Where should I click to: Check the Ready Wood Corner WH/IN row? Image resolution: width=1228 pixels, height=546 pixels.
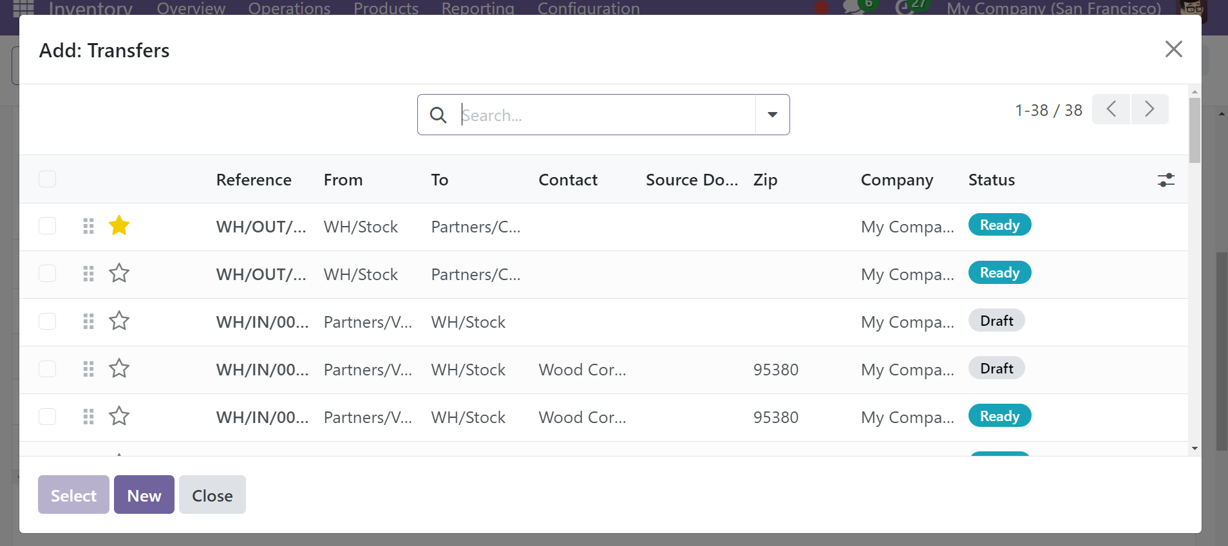(48, 417)
